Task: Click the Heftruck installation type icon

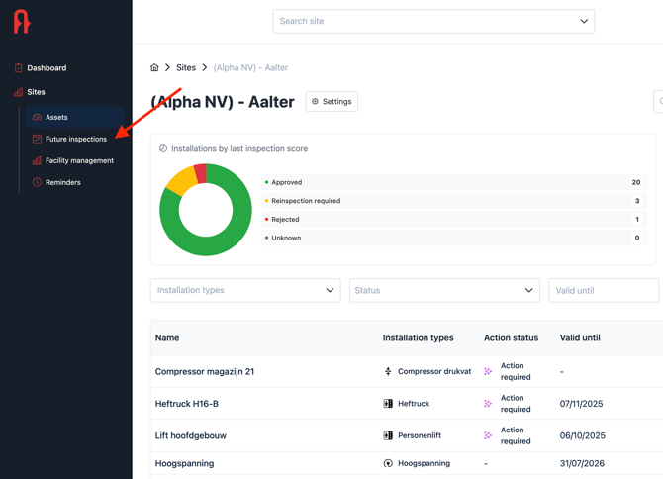Action: tap(388, 404)
